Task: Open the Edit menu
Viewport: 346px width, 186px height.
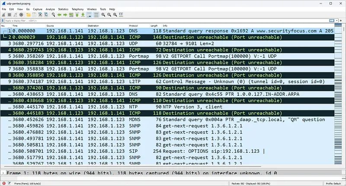Action: pos(12,9)
